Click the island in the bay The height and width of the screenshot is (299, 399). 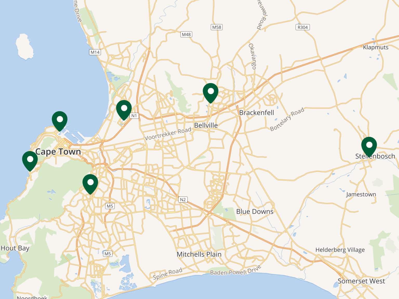coord(25,47)
